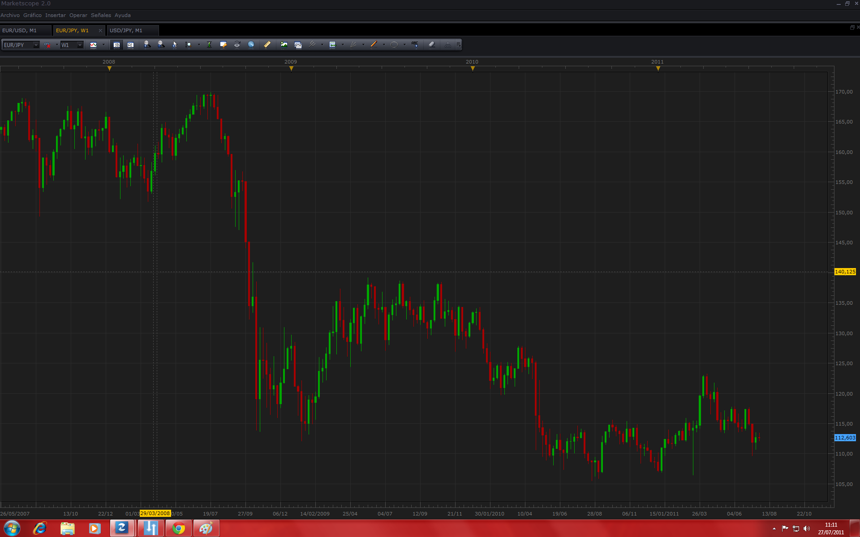Open Google Chrome from the taskbar

tap(179, 528)
